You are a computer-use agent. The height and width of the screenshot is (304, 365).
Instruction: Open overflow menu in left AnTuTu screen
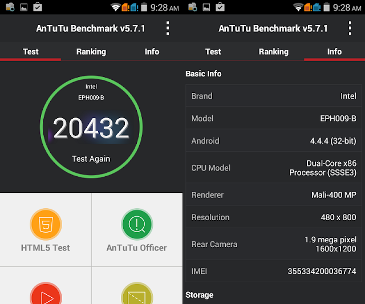pos(167,28)
